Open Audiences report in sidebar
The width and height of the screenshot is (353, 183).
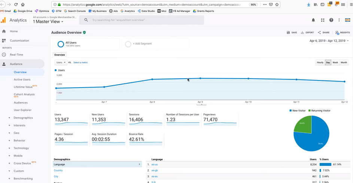[x=21, y=103]
